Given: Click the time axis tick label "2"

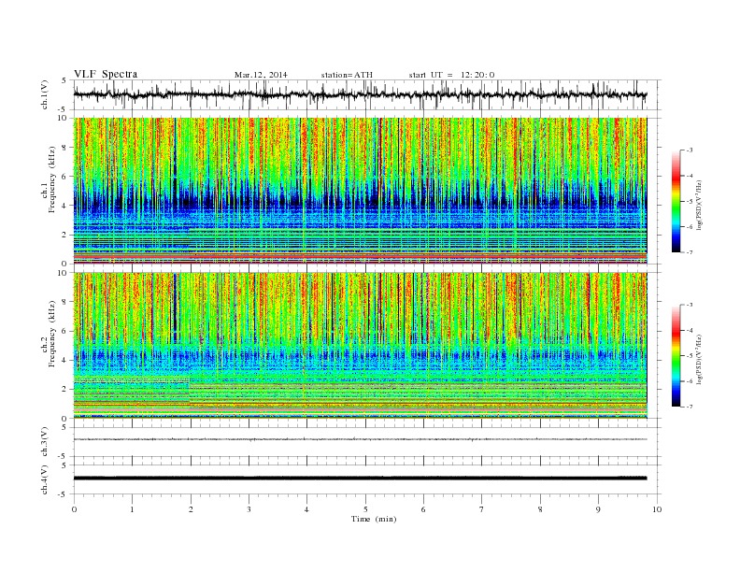Looking at the screenshot, I should pyautogui.click(x=191, y=509).
